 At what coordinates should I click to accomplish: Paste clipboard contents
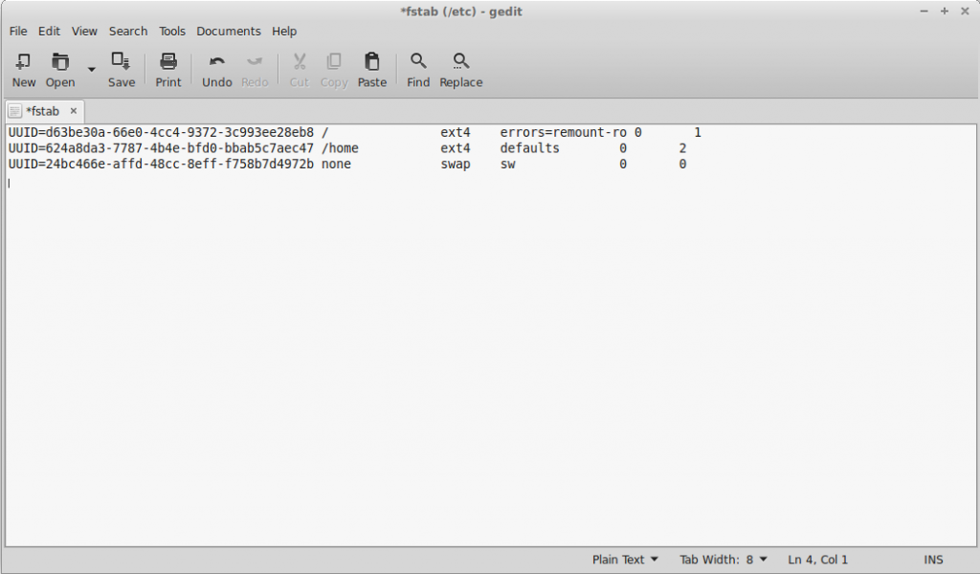pyautogui.click(x=372, y=69)
